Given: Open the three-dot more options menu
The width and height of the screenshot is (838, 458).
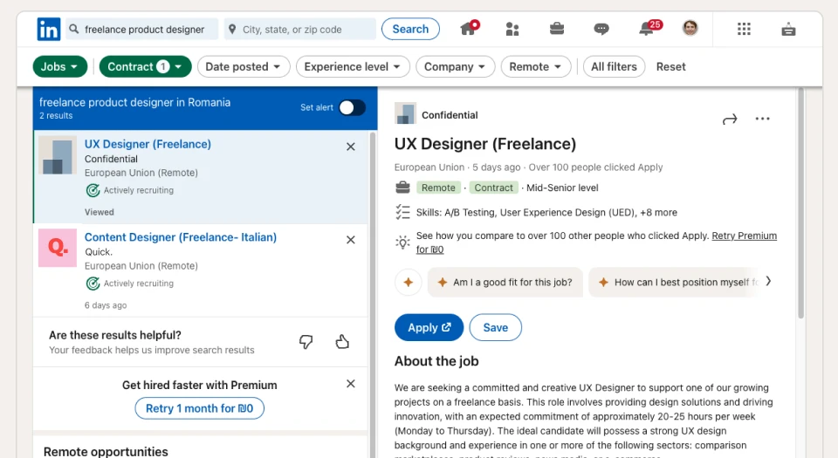Looking at the screenshot, I should (763, 119).
